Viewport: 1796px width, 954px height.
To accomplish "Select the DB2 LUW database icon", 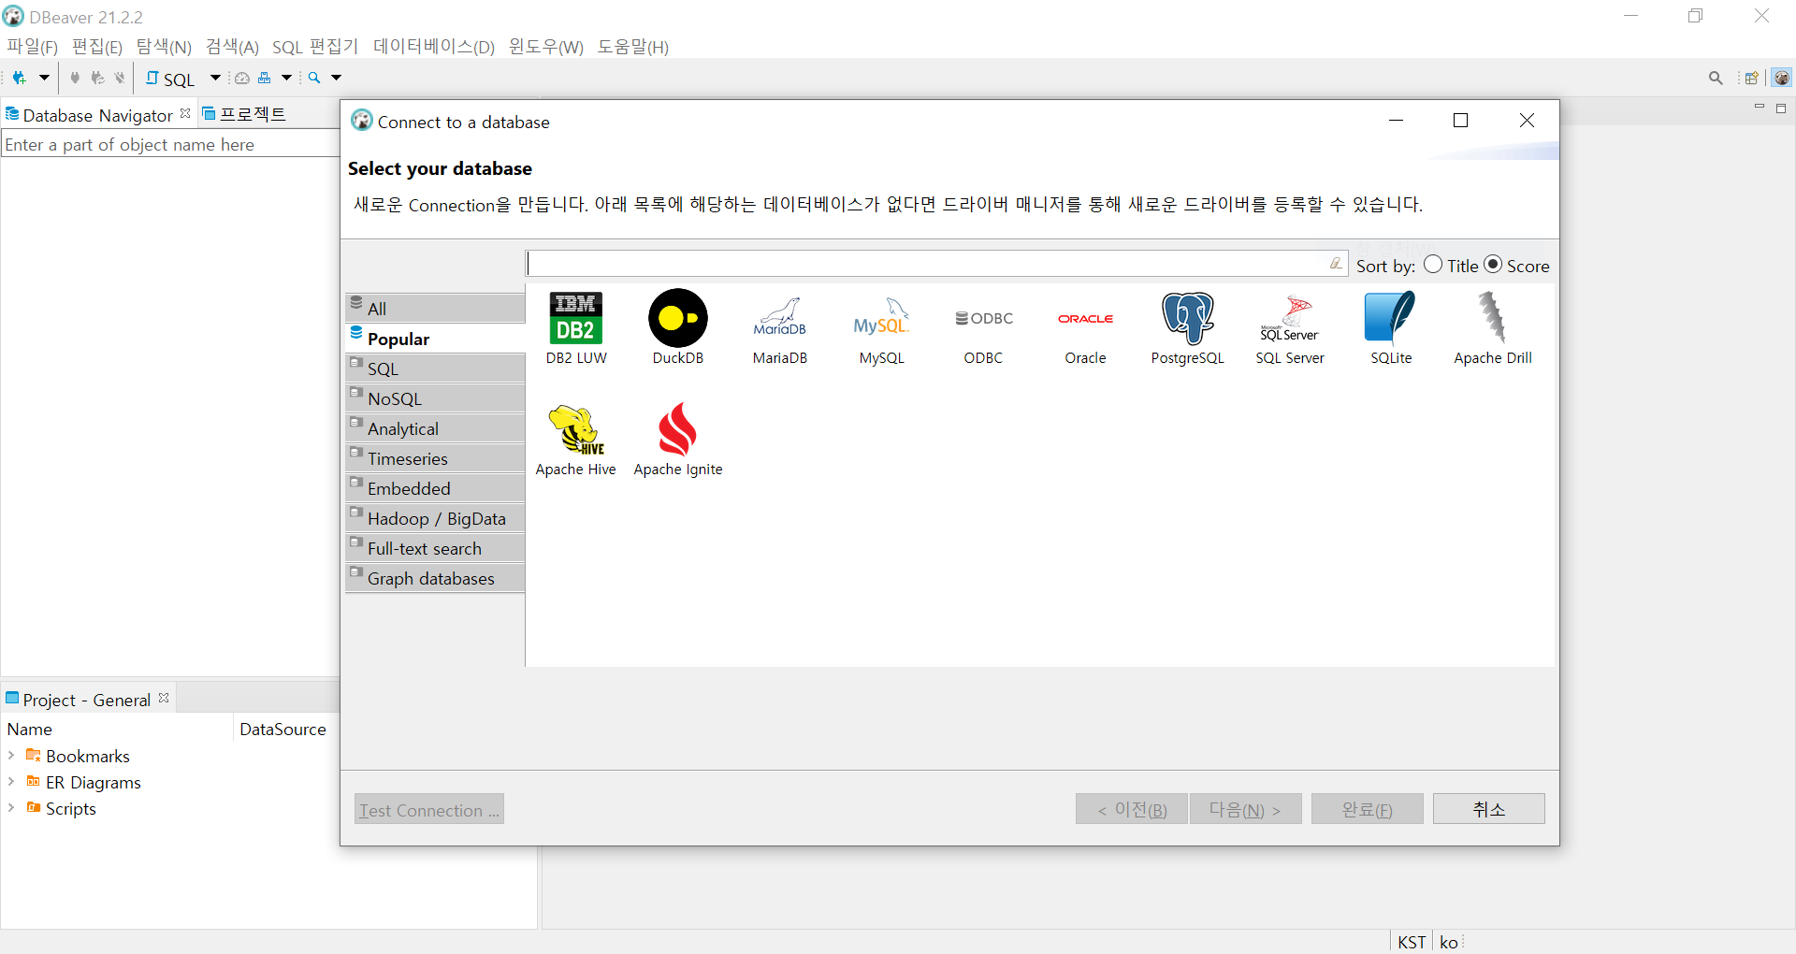I will coord(576,318).
